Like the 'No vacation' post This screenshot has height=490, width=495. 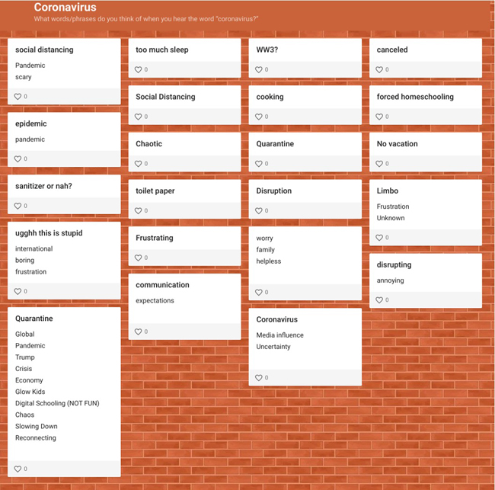point(379,164)
